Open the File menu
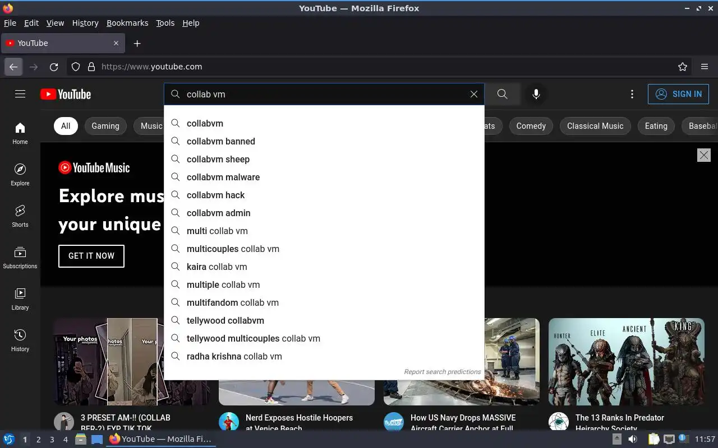The width and height of the screenshot is (718, 448). 10,23
